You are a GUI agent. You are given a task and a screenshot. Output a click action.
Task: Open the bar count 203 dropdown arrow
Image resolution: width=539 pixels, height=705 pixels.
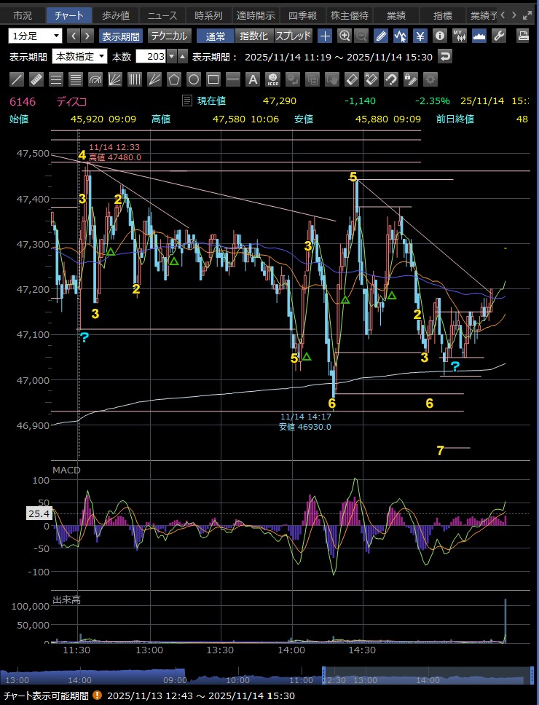coord(171,56)
